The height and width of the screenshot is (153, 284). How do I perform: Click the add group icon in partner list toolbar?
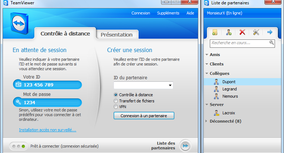coord(215,32)
